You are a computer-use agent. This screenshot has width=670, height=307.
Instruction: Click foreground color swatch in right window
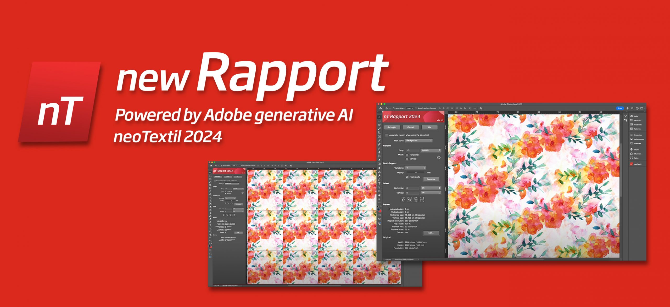tap(379, 209)
